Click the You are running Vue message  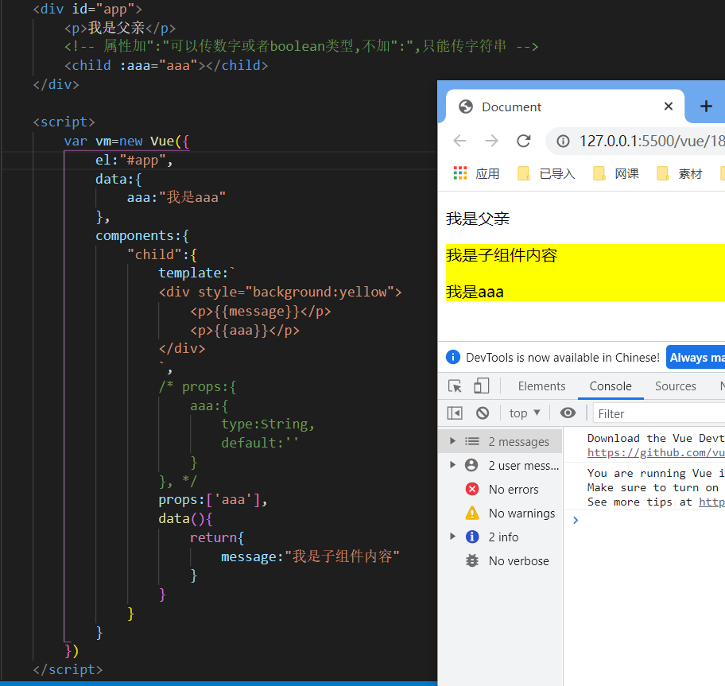click(656, 473)
